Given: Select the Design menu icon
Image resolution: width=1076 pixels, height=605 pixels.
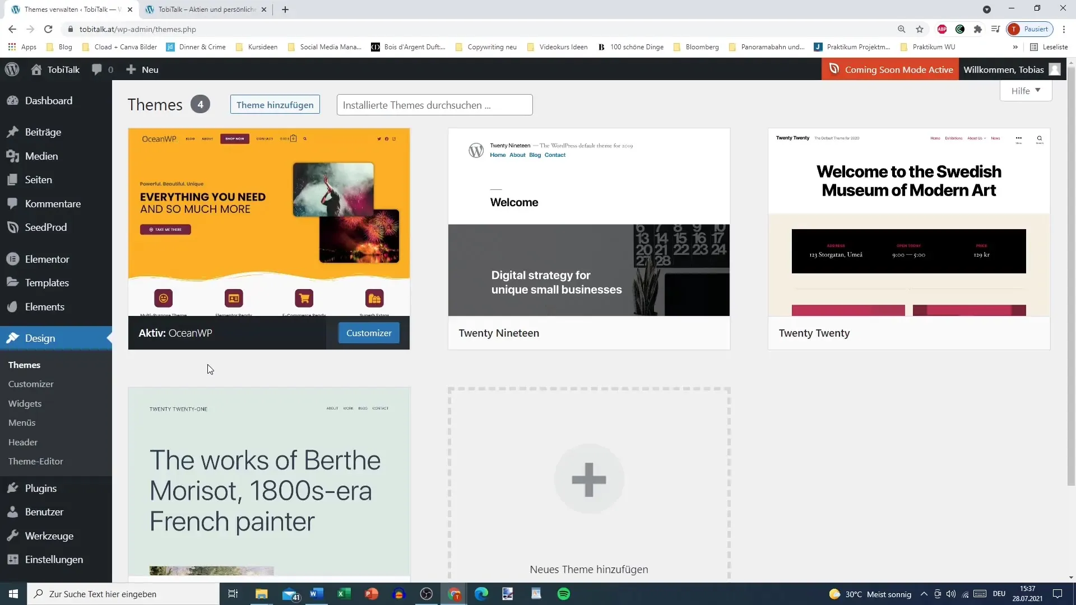Looking at the screenshot, I should coord(13,338).
